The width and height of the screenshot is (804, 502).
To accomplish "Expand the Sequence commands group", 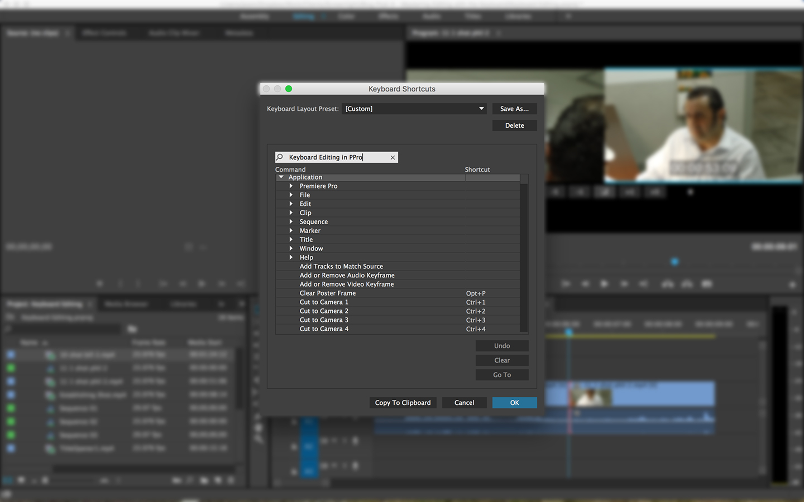I will coord(291,221).
